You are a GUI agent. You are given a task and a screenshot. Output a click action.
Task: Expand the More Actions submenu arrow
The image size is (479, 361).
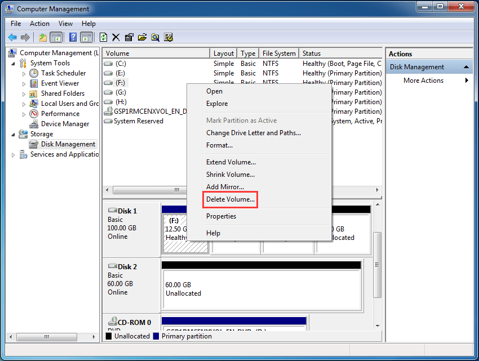(467, 81)
